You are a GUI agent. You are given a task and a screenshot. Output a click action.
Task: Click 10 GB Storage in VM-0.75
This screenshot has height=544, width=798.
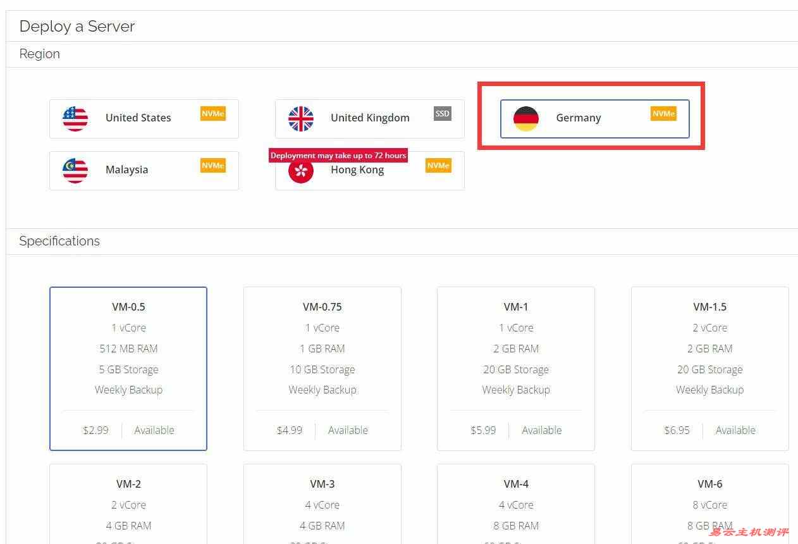pyautogui.click(x=322, y=369)
